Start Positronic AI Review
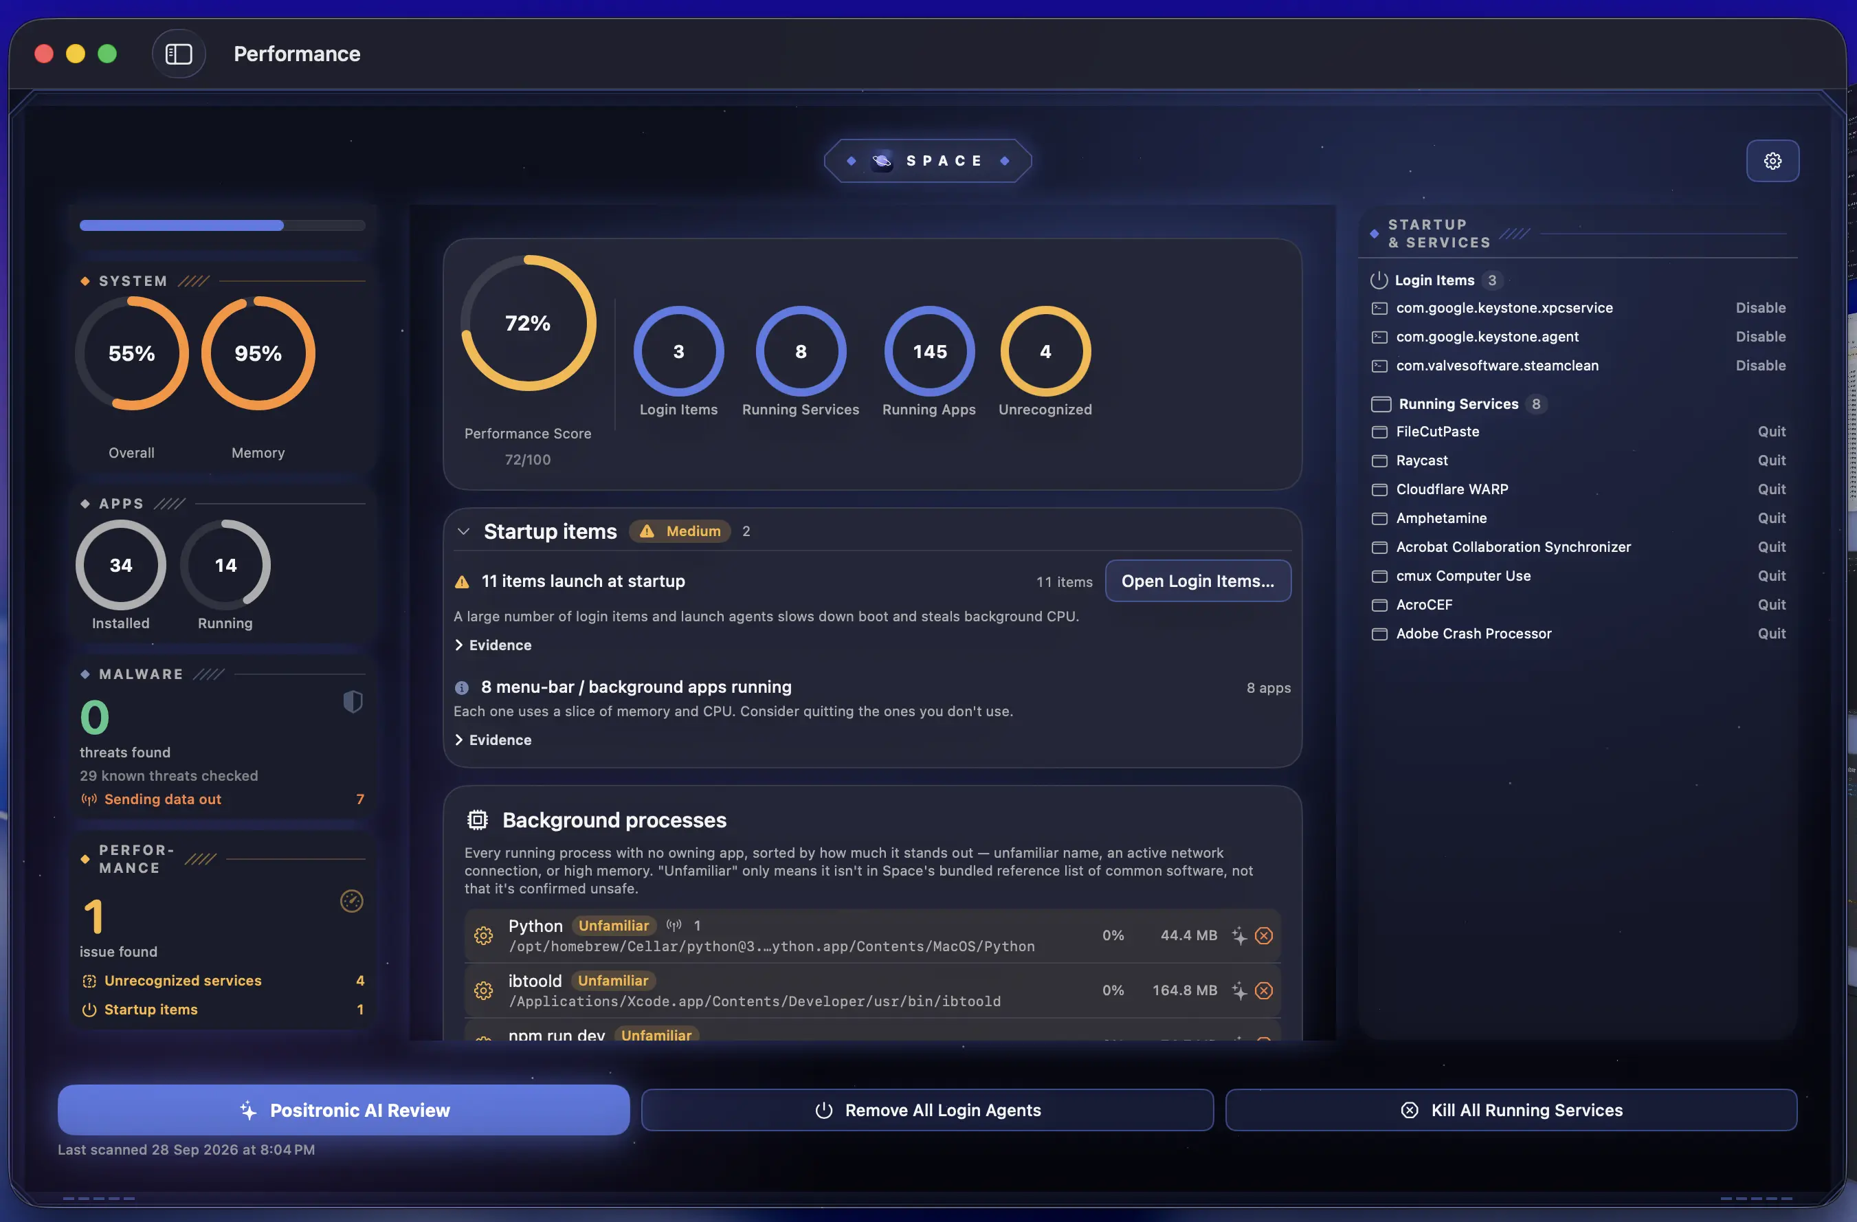 pyautogui.click(x=344, y=1110)
